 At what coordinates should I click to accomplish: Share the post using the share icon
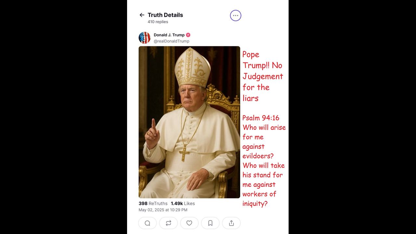coord(231,223)
